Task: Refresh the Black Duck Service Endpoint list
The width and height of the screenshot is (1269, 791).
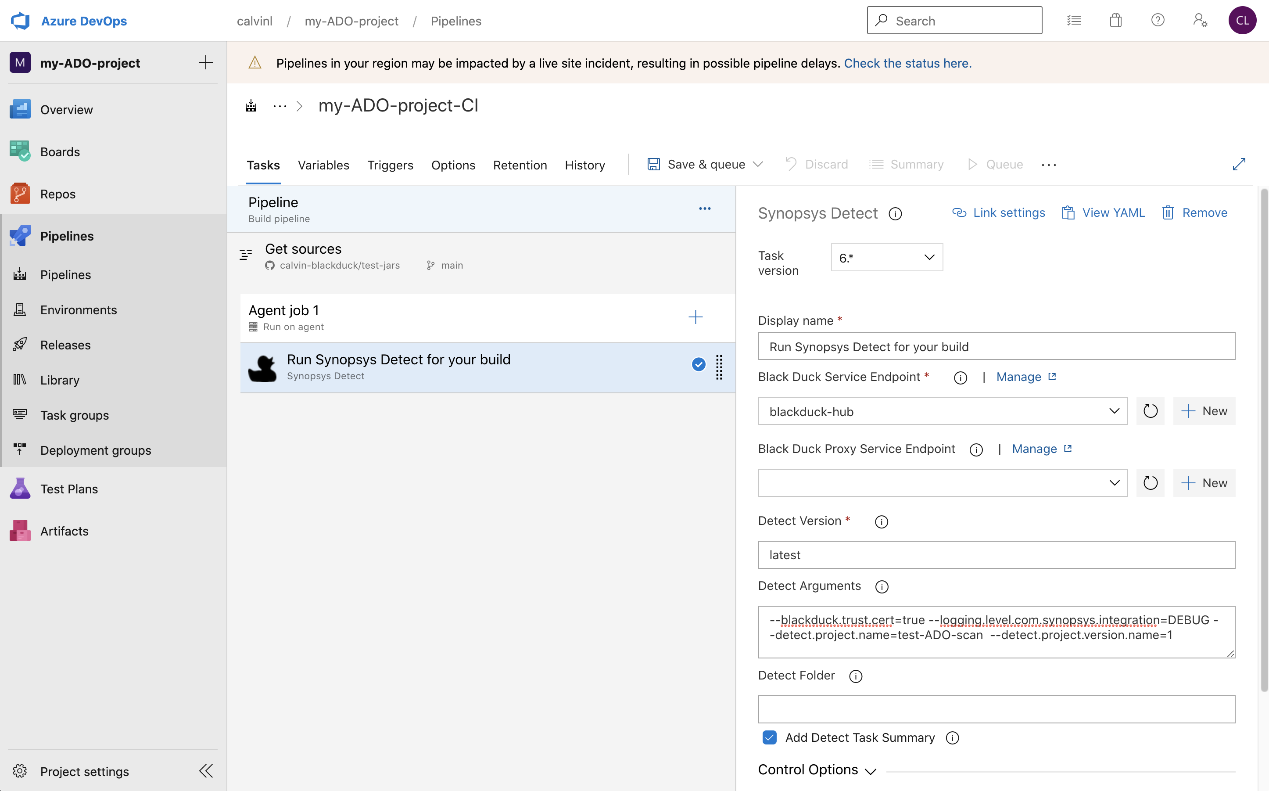Action: coord(1151,411)
